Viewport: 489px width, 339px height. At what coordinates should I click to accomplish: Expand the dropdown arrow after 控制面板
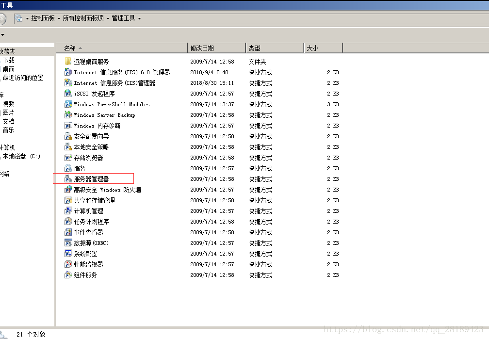(59, 19)
